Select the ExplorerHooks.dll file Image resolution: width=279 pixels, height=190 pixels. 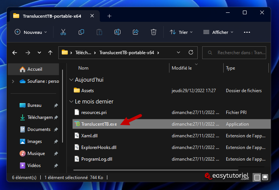click(x=172, y=147)
